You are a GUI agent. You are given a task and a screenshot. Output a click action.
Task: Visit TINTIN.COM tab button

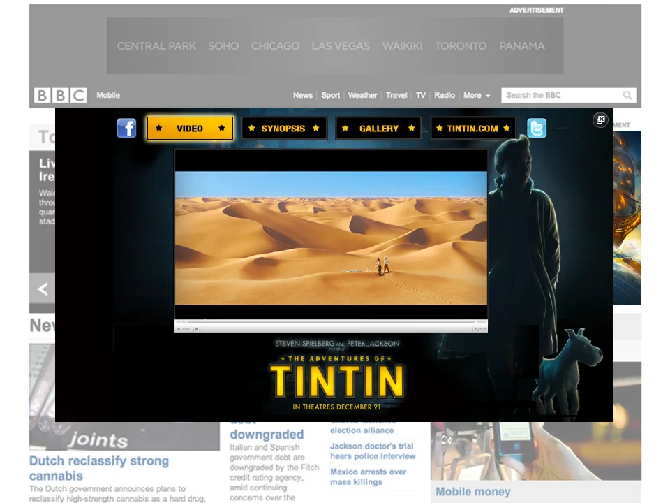click(x=473, y=129)
